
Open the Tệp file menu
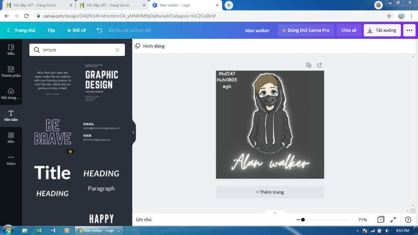pos(51,30)
